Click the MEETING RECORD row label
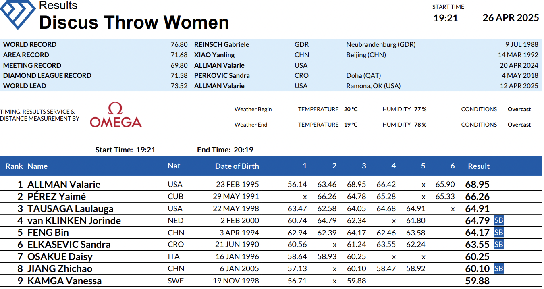The image size is (544, 289). click(x=32, y=65)
